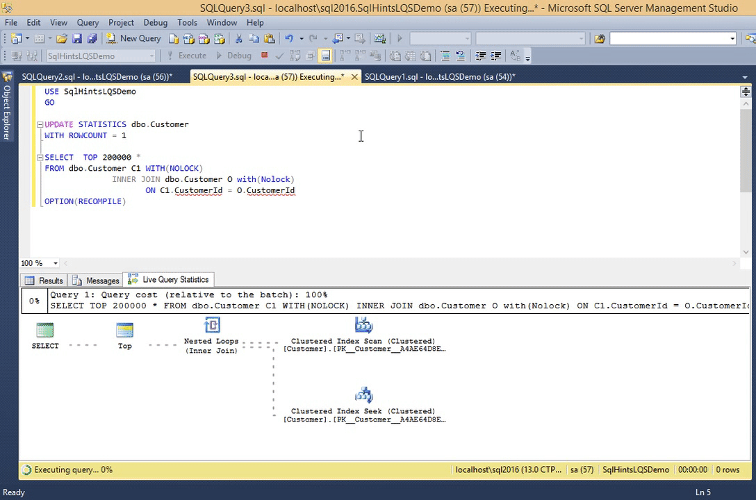Click the Increase Indent icon
This screenshot has height=500, width=756.
495,56
